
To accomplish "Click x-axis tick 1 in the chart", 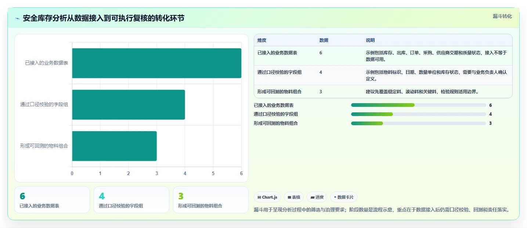I will pos(100,173).
